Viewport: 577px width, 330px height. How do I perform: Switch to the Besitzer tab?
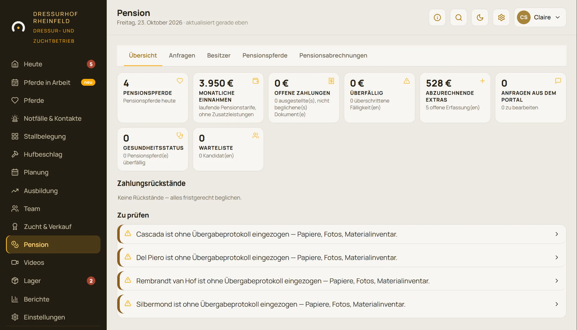click(x=219, y=55)
